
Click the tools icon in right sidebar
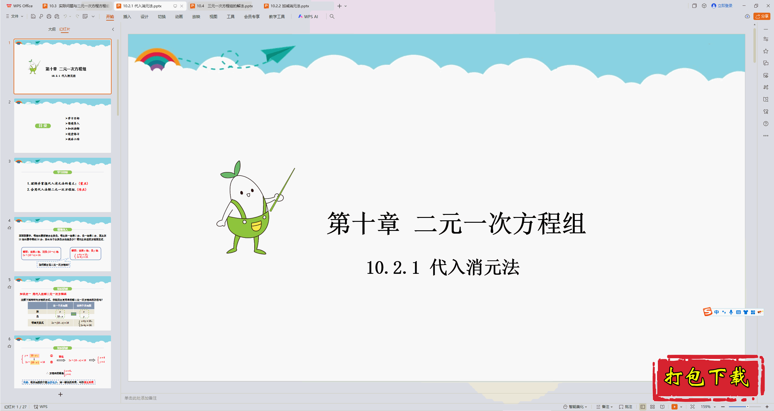[766, 87]
